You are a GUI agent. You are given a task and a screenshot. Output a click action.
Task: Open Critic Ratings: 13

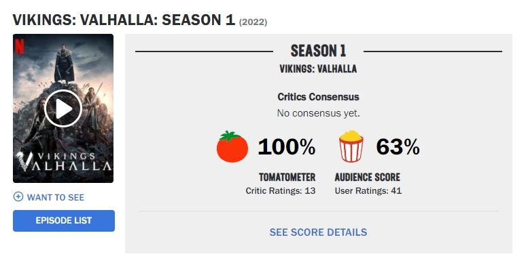[x=281, y=191]
